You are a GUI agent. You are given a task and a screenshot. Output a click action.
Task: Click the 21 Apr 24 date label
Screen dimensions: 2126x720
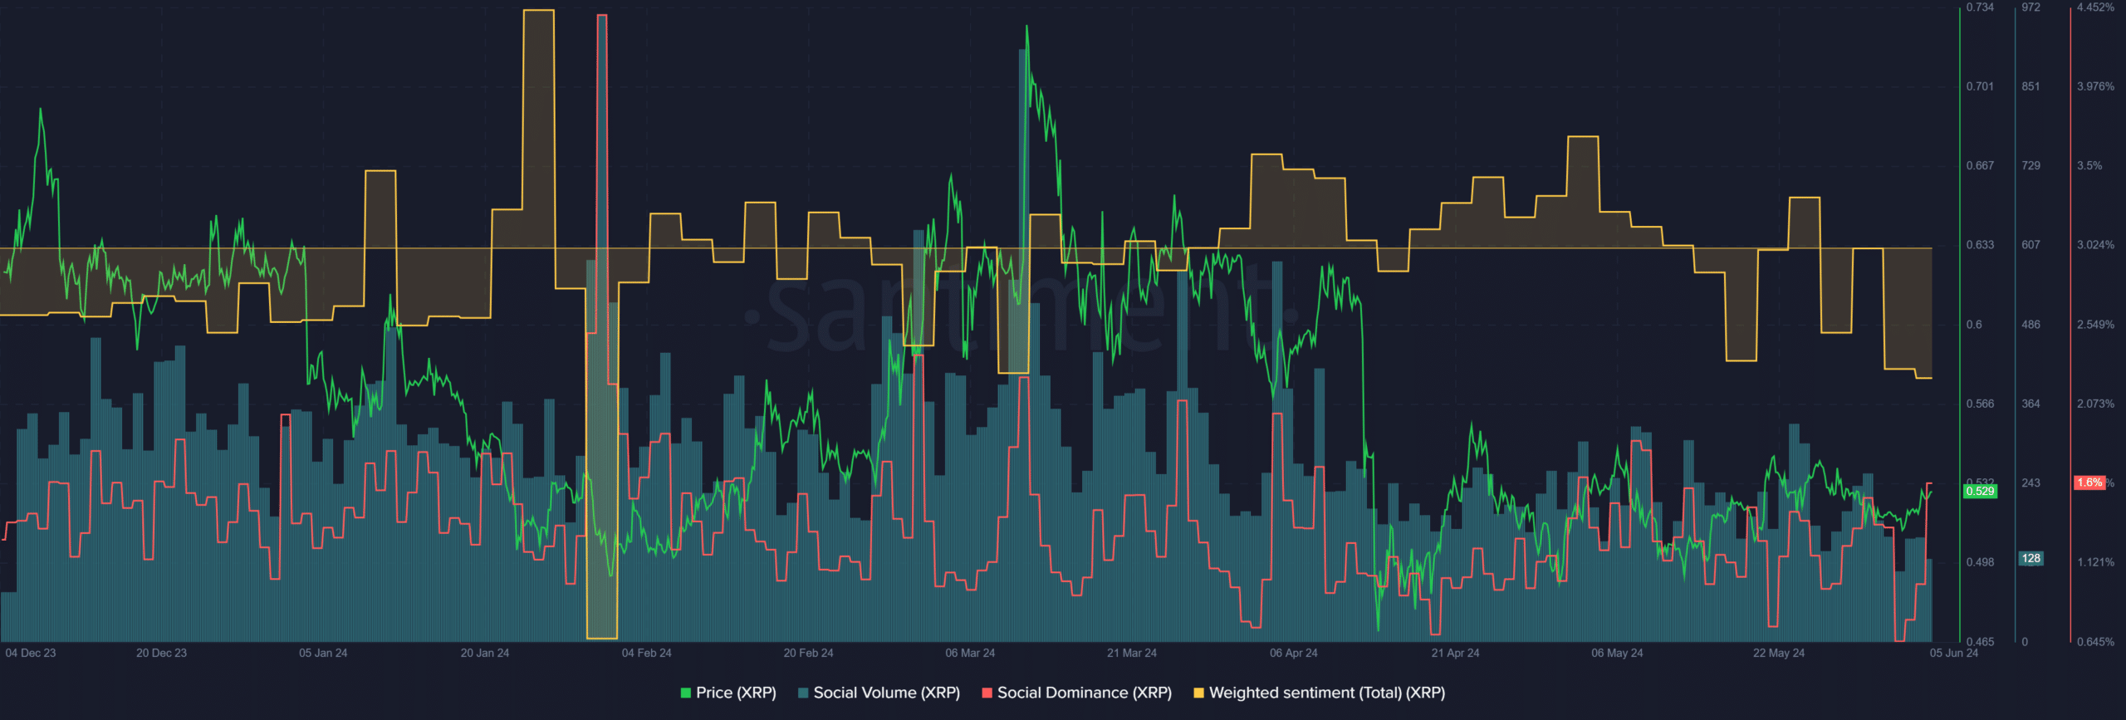tap(1455, 653)
